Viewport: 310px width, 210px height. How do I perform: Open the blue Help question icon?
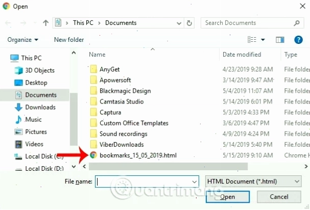click(298, 40)
